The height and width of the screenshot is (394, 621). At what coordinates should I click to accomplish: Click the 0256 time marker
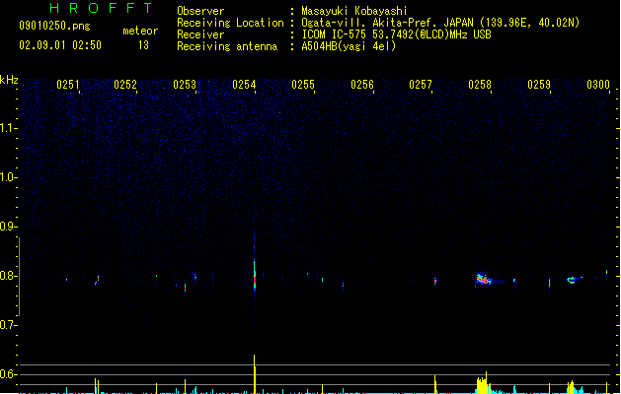click(x=362, y=85)
